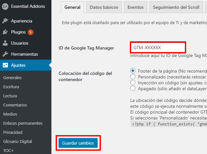
Task: Click the php function_exists code snippet
Action: click(x=169, y=124)
